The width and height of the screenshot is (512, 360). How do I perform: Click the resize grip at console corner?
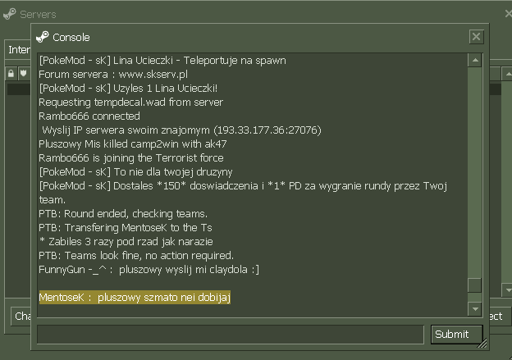[x=482, y=343]
